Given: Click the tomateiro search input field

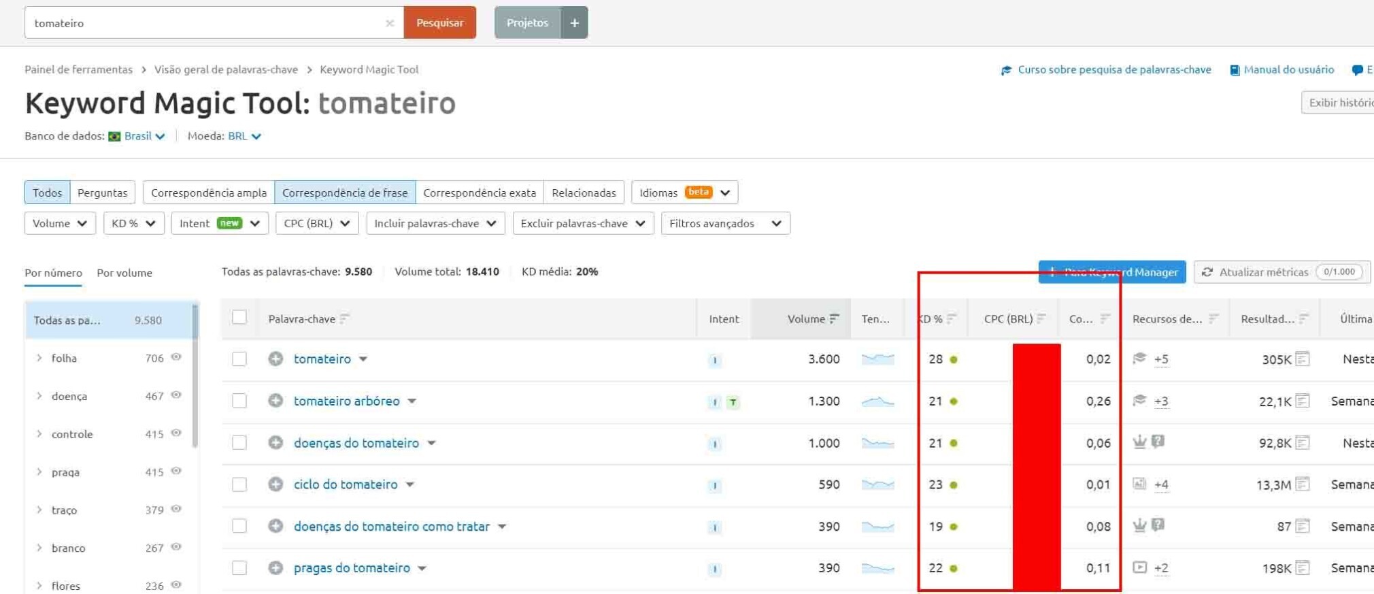Looking at the screenshot, I should pos(204,23).
